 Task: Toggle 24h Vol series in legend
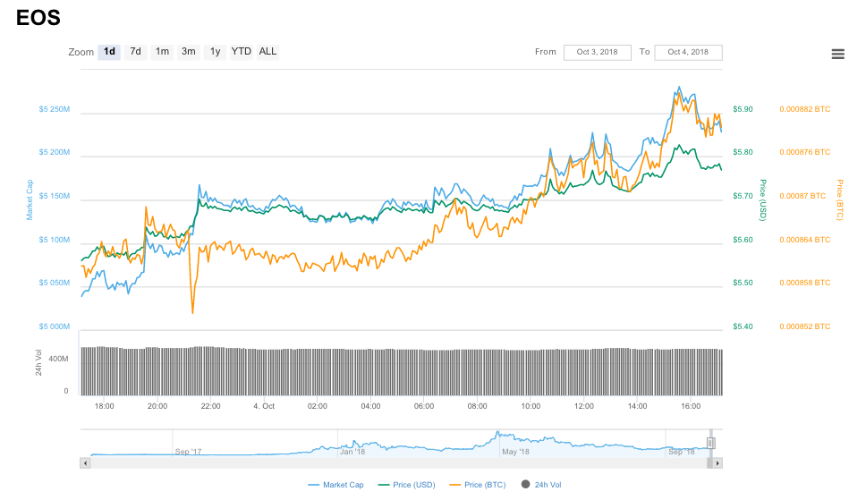541,485
